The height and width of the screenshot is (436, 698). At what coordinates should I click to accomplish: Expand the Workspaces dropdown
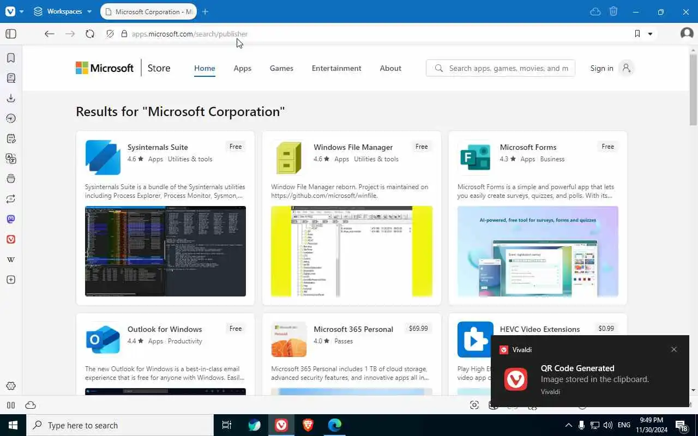pyautogui.click(x=63, y=11)
